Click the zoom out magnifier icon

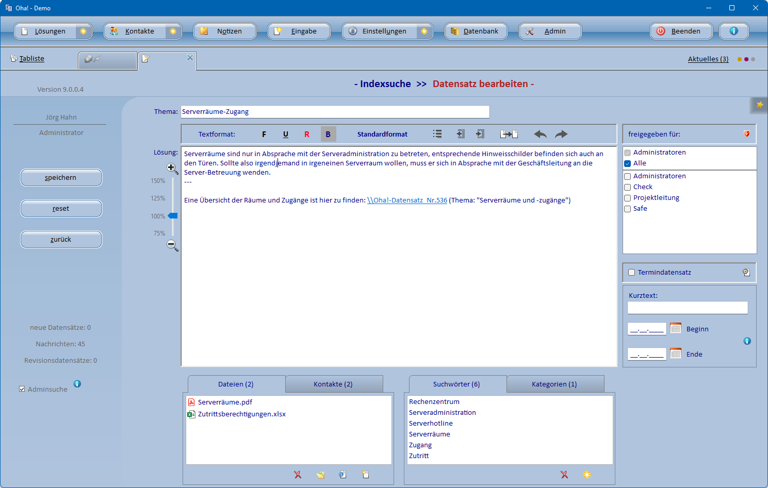172,245
